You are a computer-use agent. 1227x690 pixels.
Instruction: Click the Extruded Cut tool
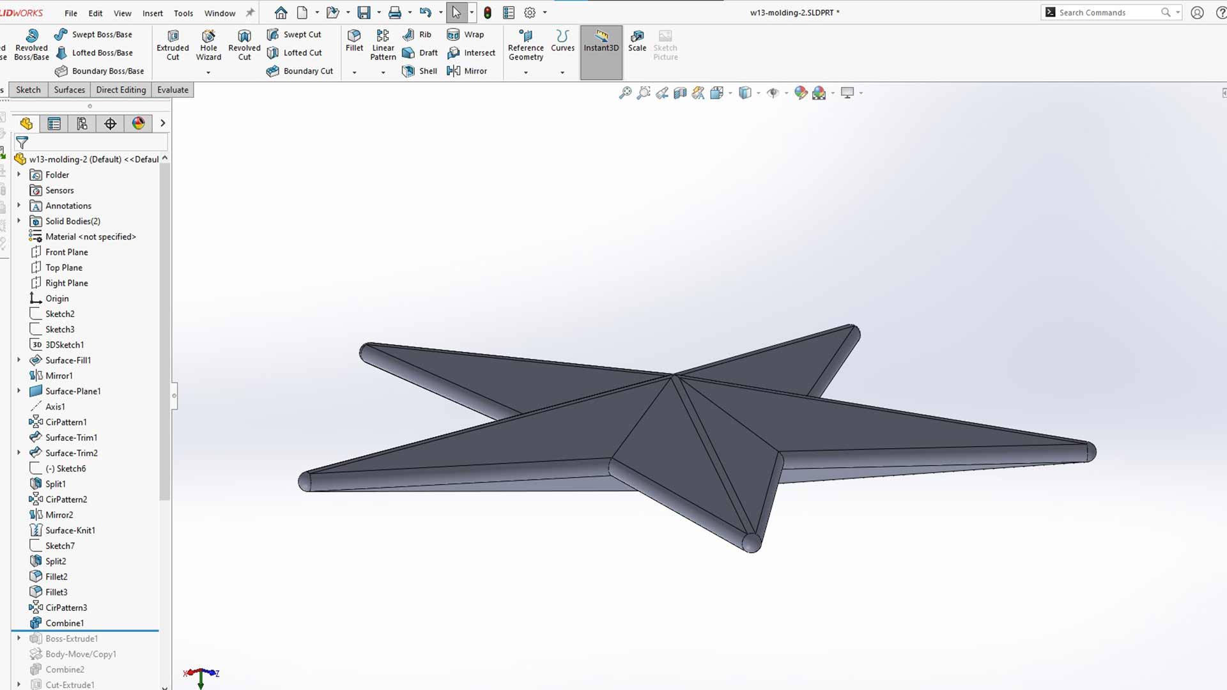(x=173, y=45)
